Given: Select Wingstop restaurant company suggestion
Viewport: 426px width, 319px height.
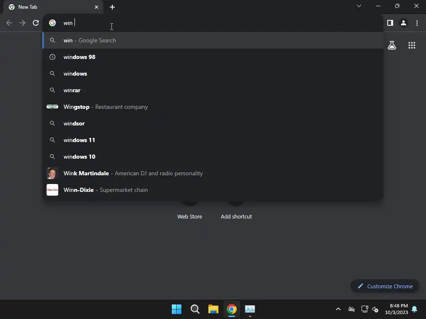Looking at the screenshot, I should point(213,107).
